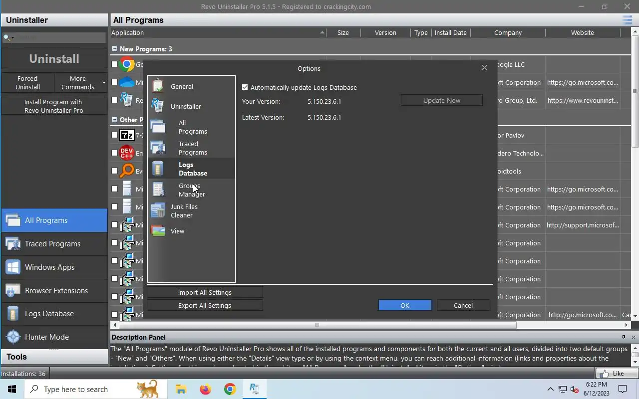The height and width of the screenshot is (399, 639).
Task: Open More Commands dropdown arrow
Action: pos(104,83)
